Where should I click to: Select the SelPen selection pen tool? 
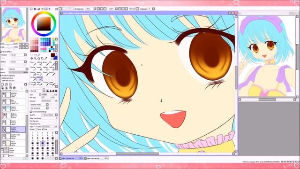coord(46,69)
